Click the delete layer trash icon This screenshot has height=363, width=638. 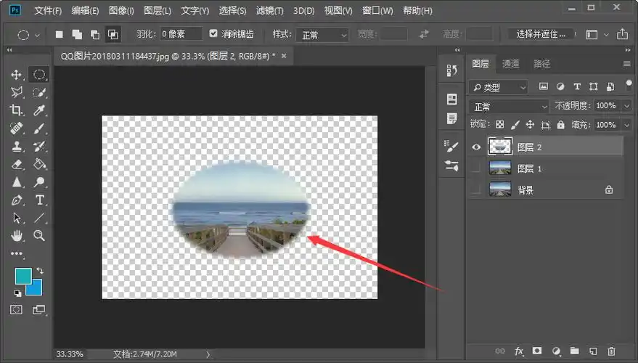click(x=611, y=351)
